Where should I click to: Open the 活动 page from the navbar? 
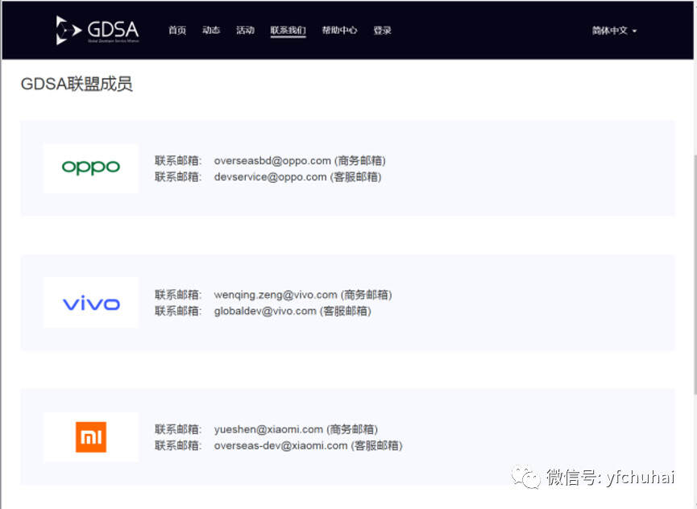[245, 30]
